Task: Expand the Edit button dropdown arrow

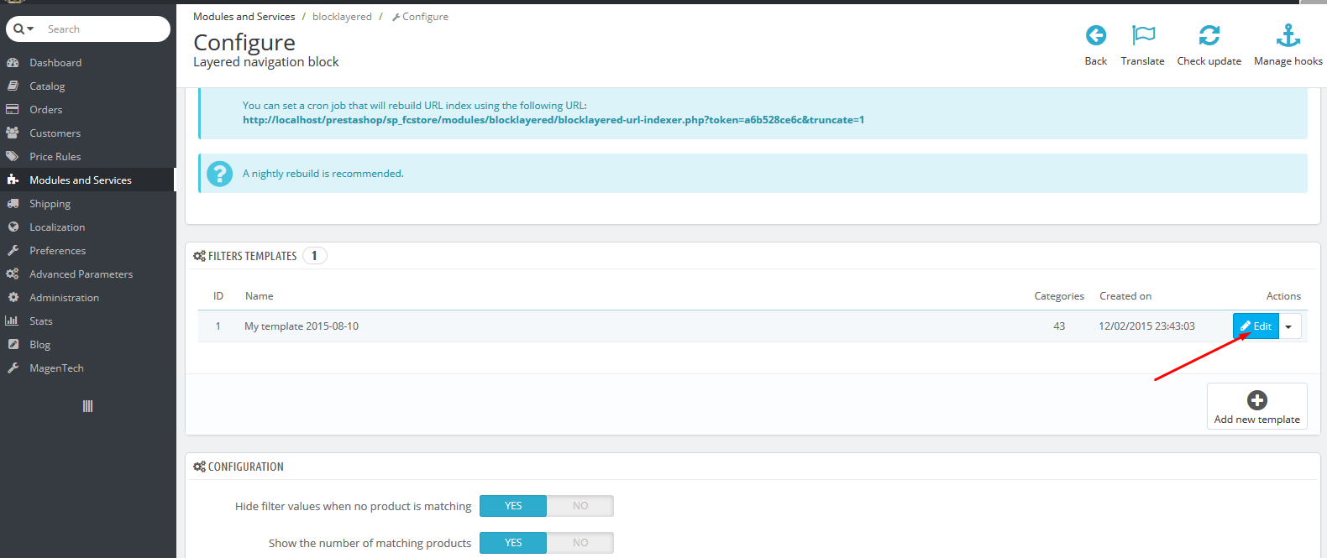Action: tap(1289, 326)
